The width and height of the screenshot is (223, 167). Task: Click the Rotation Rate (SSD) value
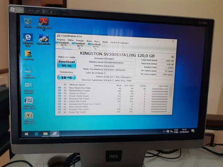(165, 68)
